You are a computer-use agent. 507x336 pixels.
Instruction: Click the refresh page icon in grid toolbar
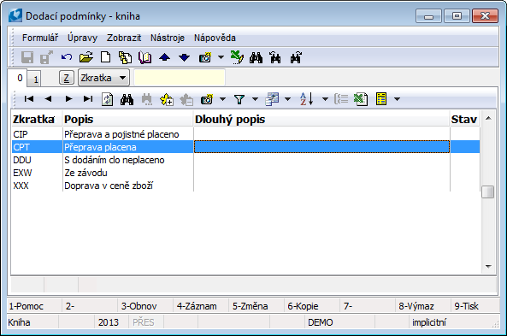point(108,99)
